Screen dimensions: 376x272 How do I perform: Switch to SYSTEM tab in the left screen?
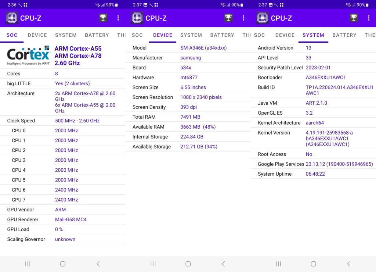66,35
